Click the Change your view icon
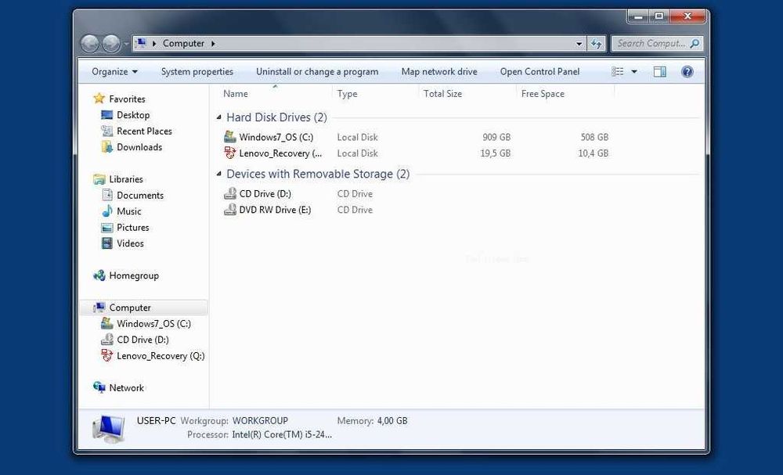 618,71
